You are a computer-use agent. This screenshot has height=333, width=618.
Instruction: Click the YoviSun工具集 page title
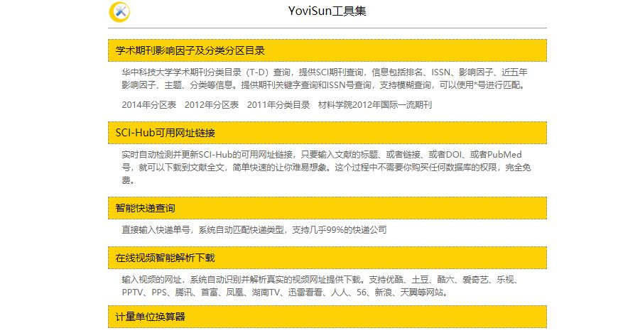(327, 11)
